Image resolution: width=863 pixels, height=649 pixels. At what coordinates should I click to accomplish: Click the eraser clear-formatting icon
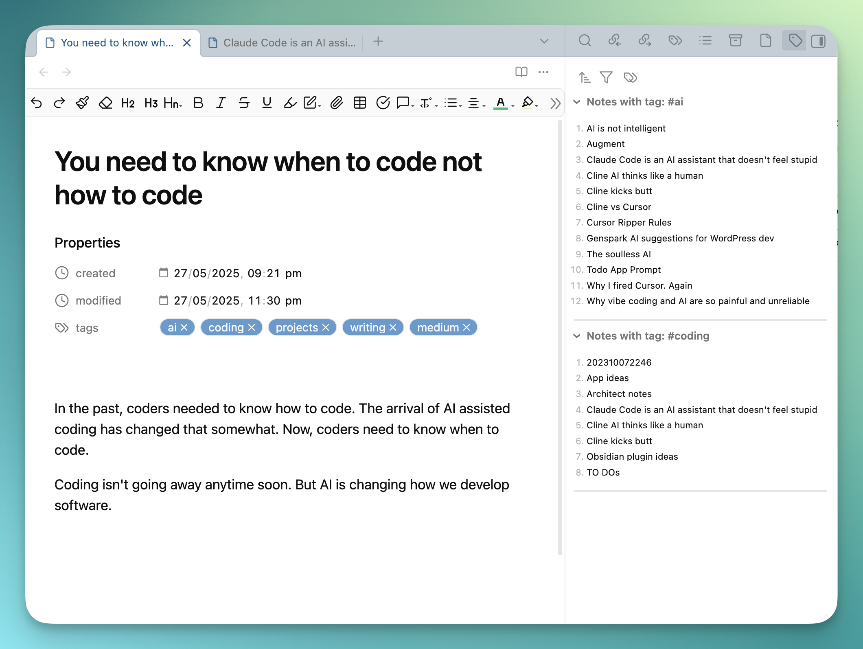click(105, 103)
